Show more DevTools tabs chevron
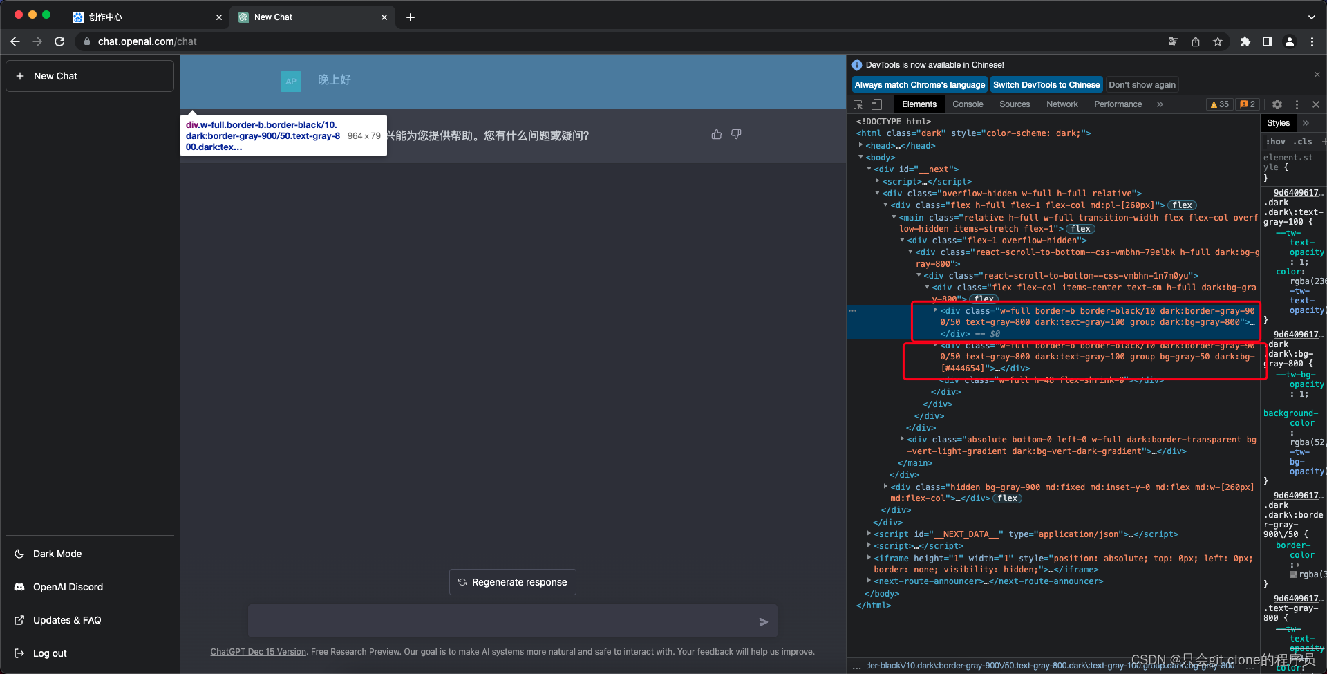The height and width of the screenshot is (674, 1327). [x=1160, y=104]
